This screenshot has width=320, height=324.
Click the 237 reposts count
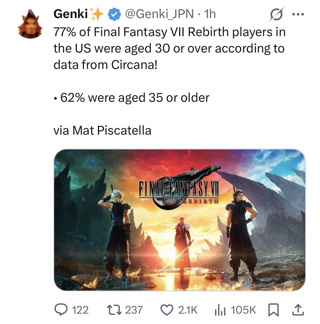134,310
